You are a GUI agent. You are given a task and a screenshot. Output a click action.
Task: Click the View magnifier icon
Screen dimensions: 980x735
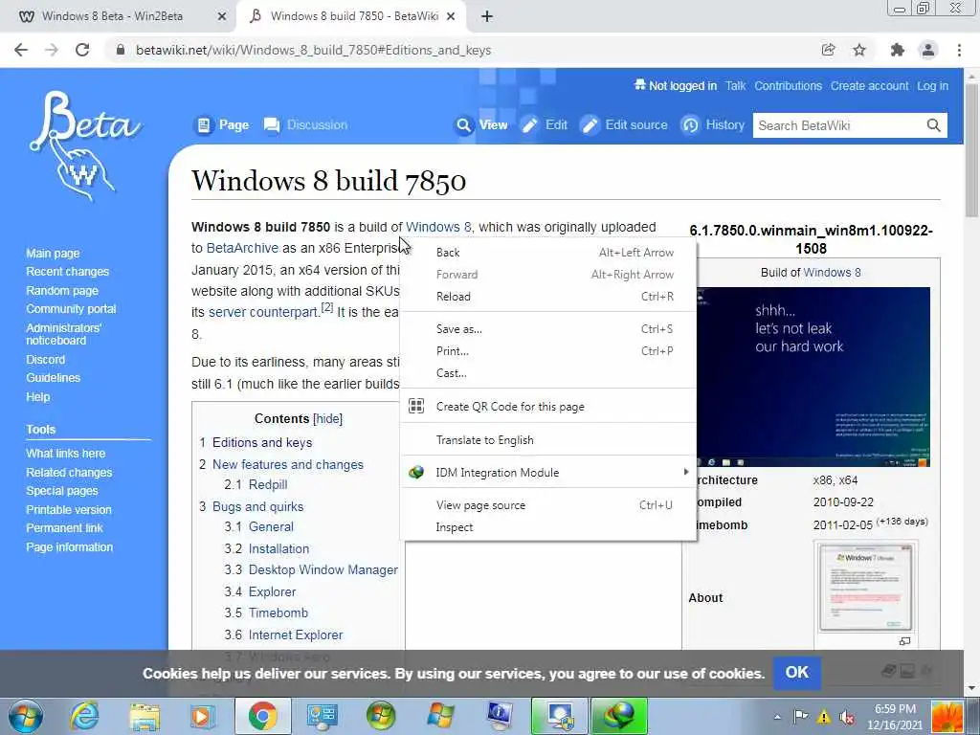[x=463, y=125]
